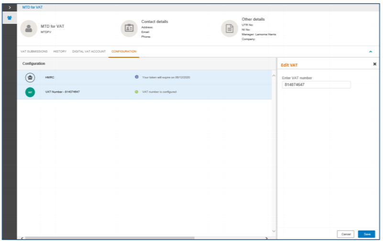Image resolution: width=383 pixels, height=241 pixels.
Task: Cancel the Edit VAT changes
Action: pos(346,234)
